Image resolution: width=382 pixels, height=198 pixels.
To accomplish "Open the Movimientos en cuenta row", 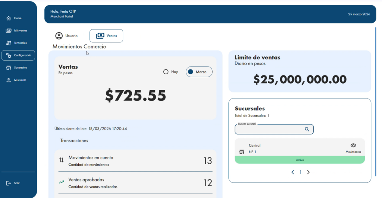I will pyautogui.click(x=135, y=160).
